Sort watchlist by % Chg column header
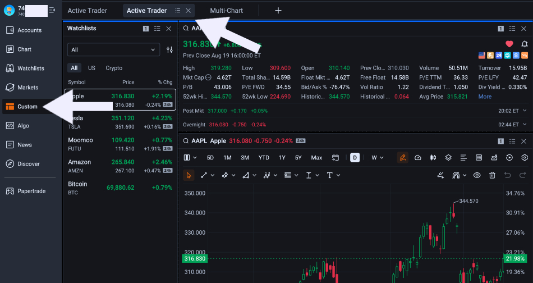The height and width of the screenshot is (283, 533). click(x=165, y=83)
